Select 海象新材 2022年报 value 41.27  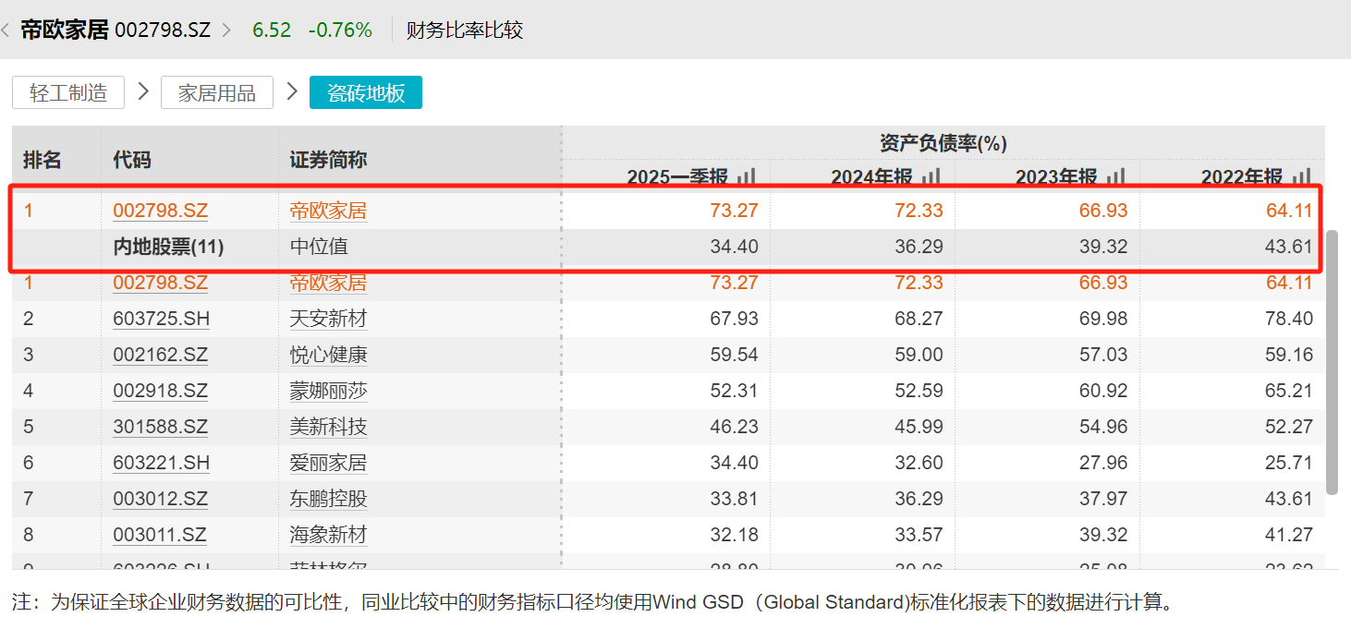click(x=1288, y=535)
